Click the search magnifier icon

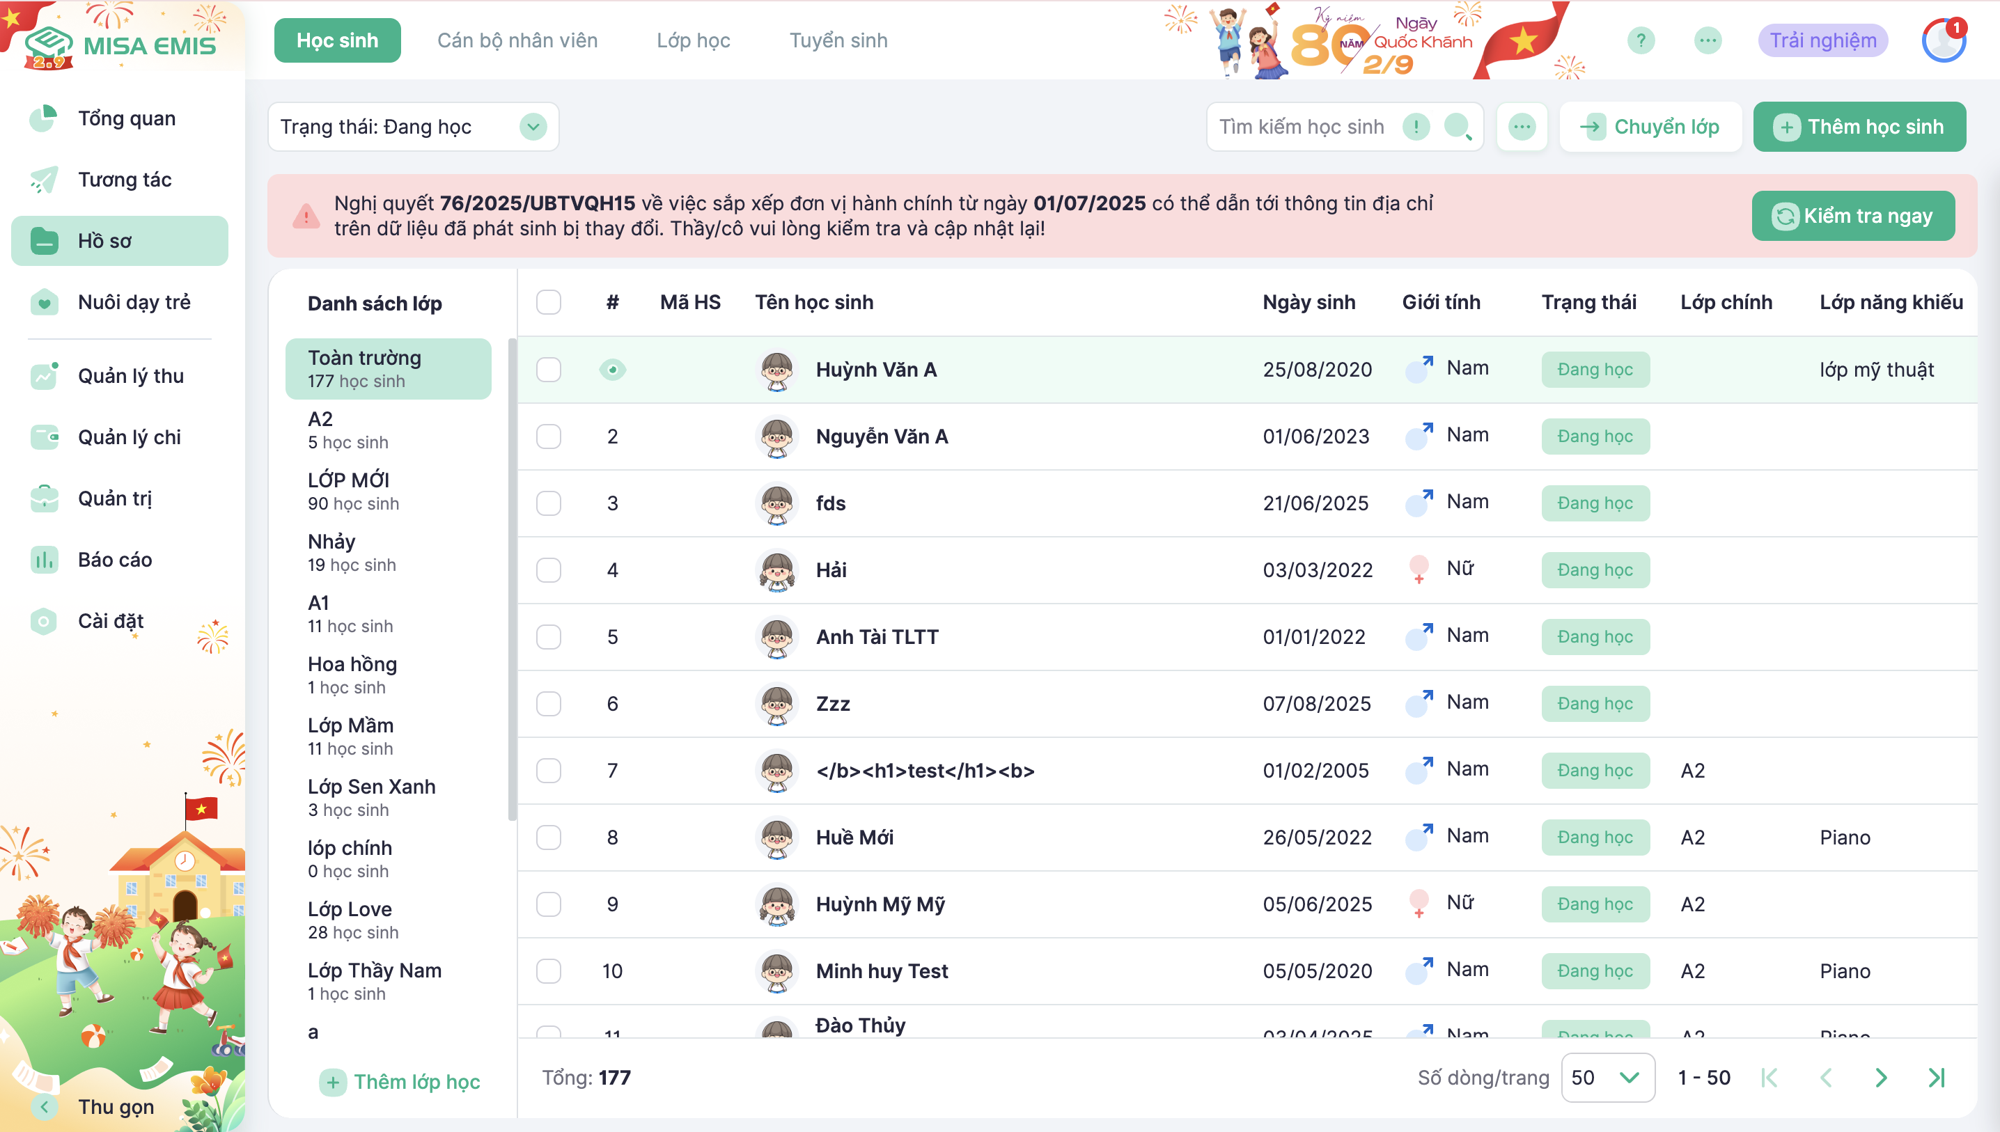[x=1456, y=127]
